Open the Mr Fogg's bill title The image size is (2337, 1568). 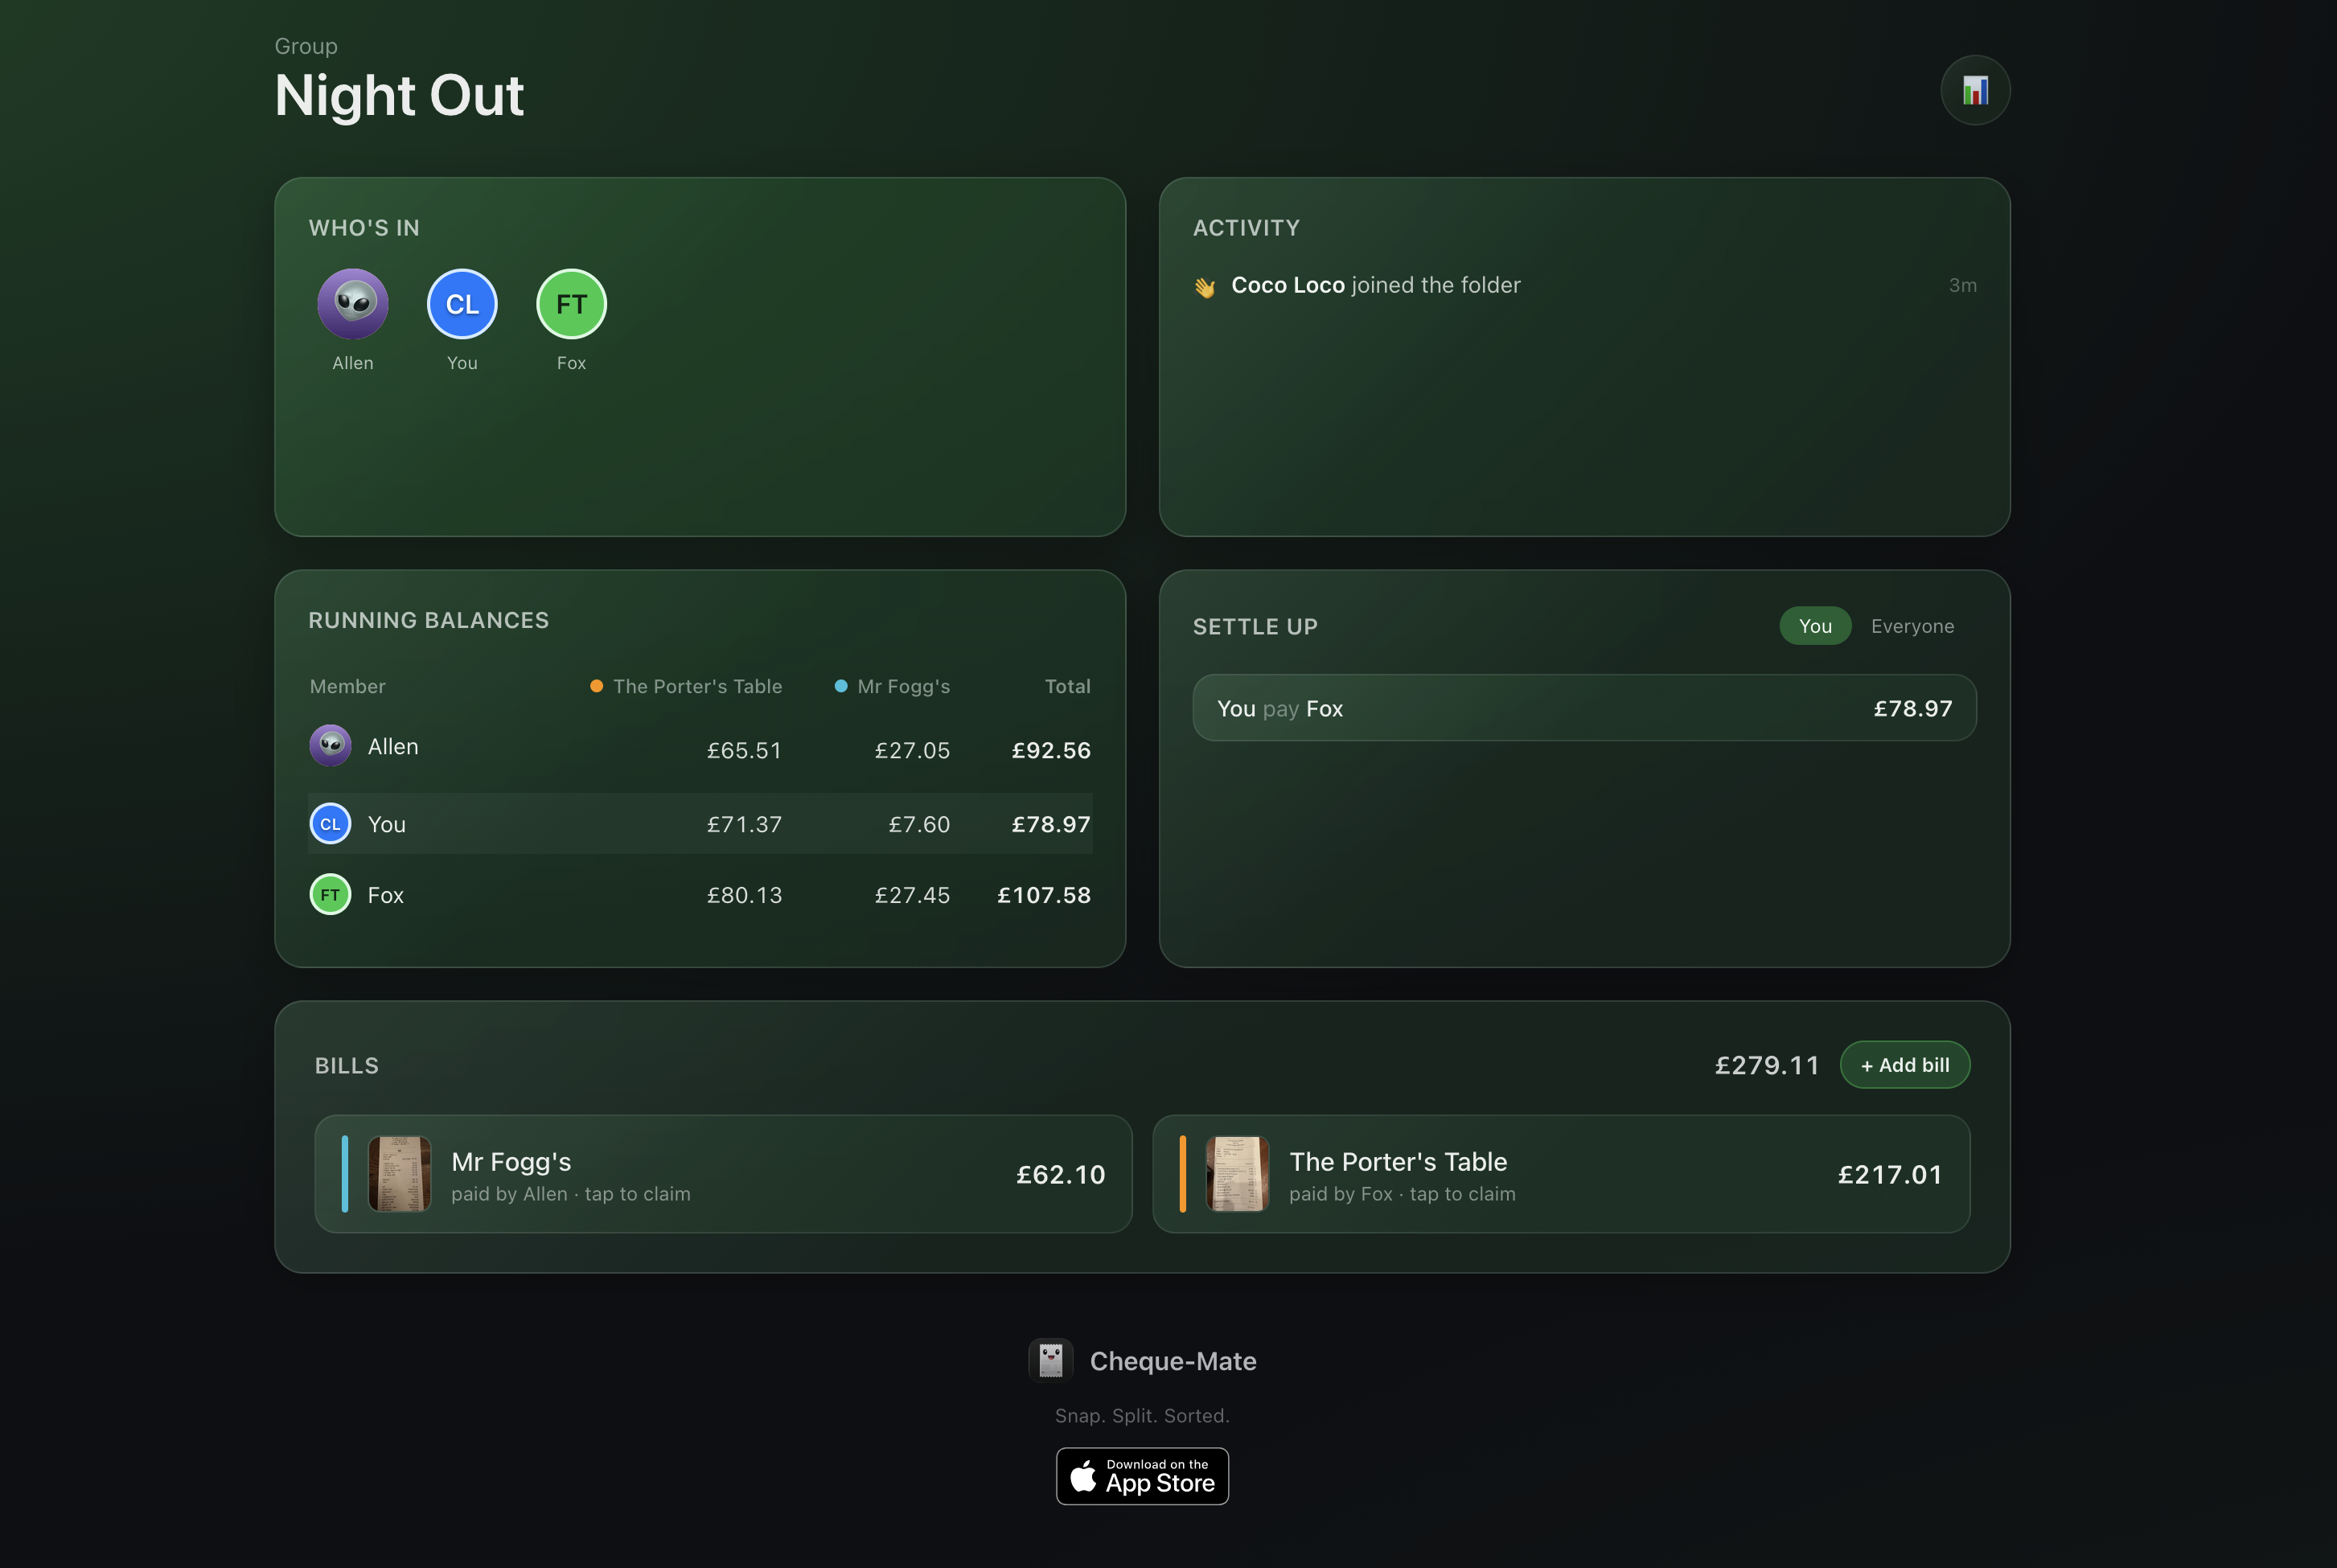pyautogui.click(x=511, y=1162)
